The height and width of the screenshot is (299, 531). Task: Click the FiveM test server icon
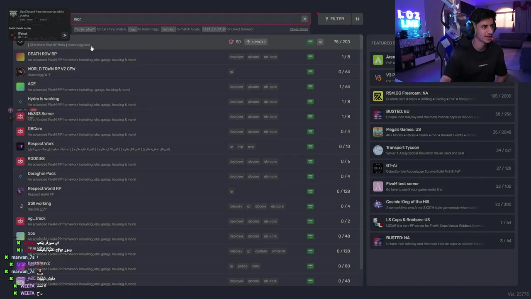click(378, 186)
